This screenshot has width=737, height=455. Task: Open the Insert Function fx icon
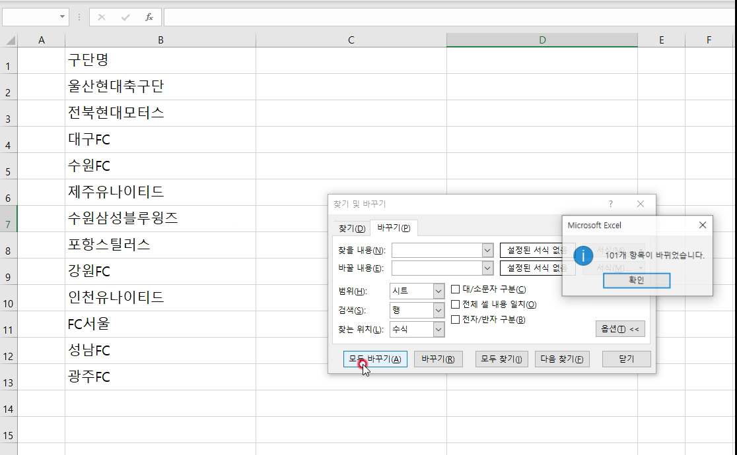tap(149, 17)
